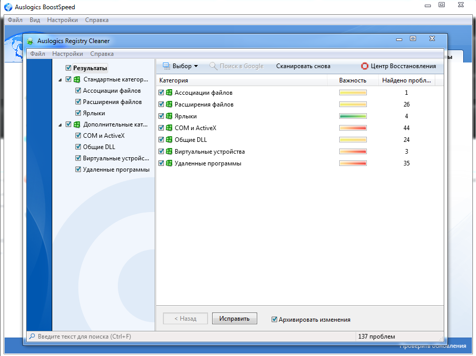Click the Стандартные категории tree node icon
476x356 pixels.
pyautogui.click(x=77, y=79)
